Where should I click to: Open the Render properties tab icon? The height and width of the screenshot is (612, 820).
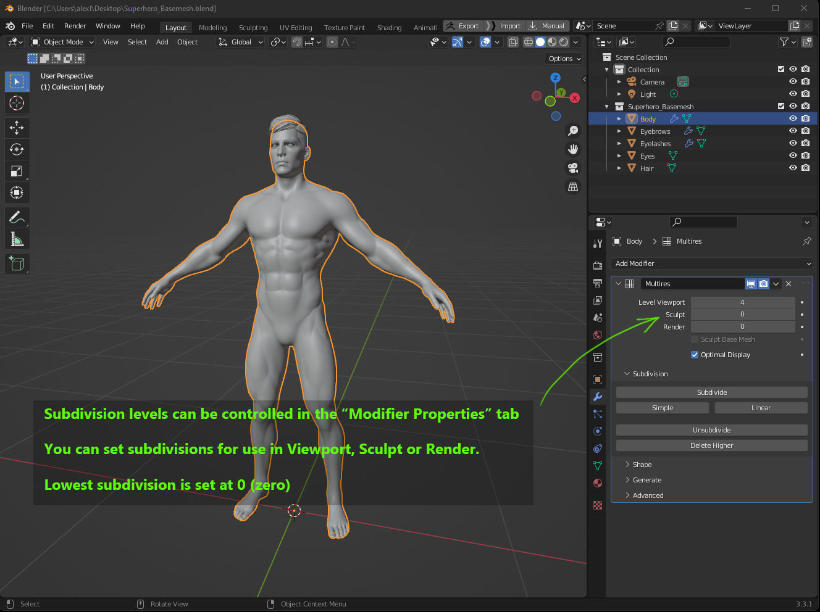[x=597, y=265]
